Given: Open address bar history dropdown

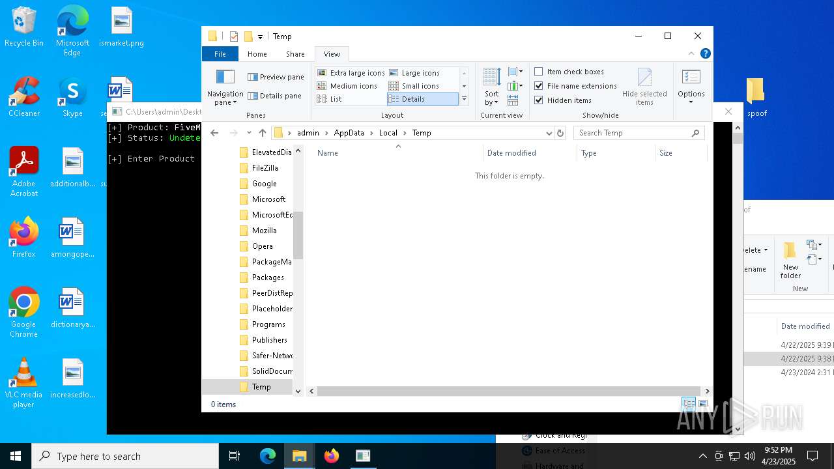Looking at the screenshot, I should 549,133.
